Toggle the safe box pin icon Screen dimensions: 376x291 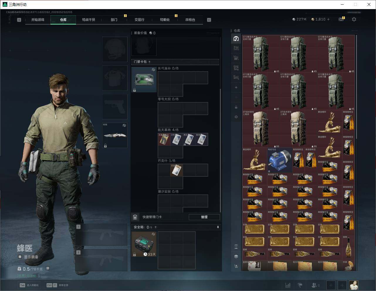218,227
